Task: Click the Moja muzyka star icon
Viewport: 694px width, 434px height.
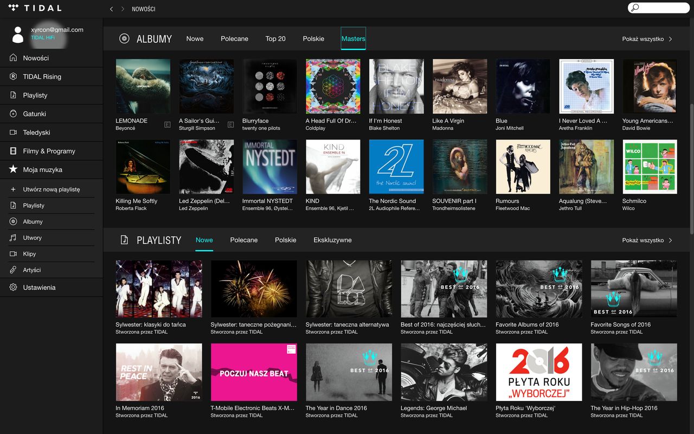Action: coord(13,169)
